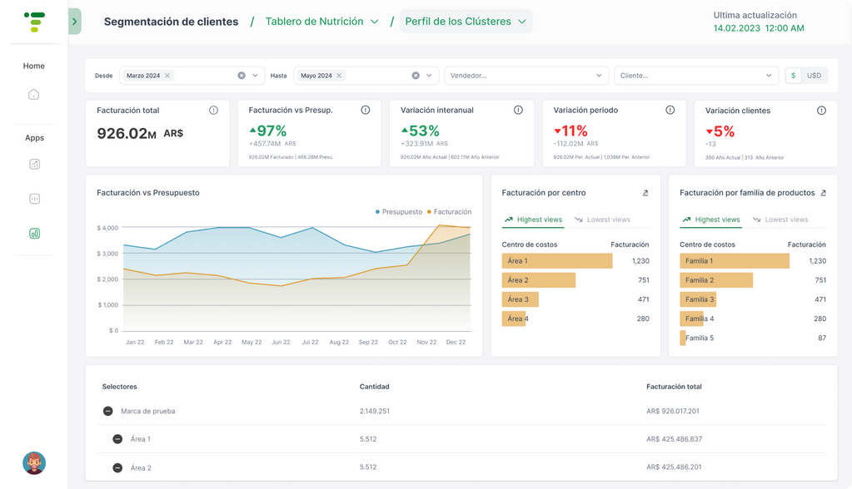The width and height of the screenshot is (852, 489).
Task: Open the green dashboard app icon
Action: point(34,234)
